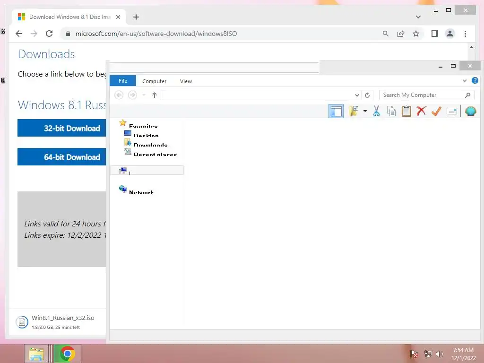
Task: Open File Explorer from taskbar
Action: click(36, 354)
